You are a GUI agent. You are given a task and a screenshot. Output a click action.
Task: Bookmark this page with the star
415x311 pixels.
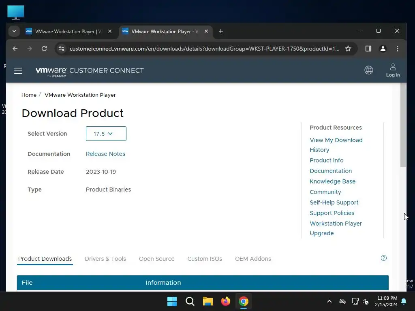(x=348, y=49)
